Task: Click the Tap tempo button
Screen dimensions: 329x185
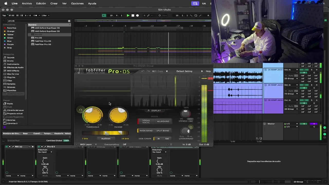Action: [4, 15]
